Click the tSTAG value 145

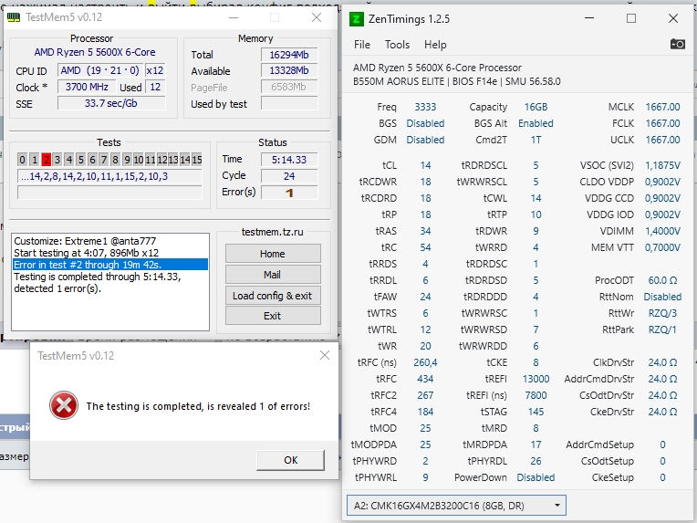click(536, 412)
